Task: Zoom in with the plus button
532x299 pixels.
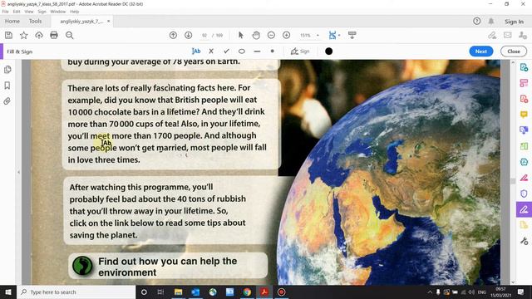Action: coord(286,35)
